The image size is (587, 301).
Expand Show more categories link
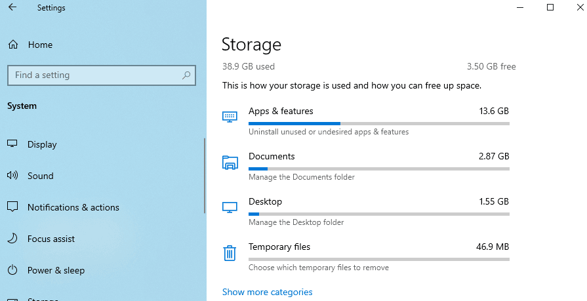pyautogui.click(x=267, y=292)
